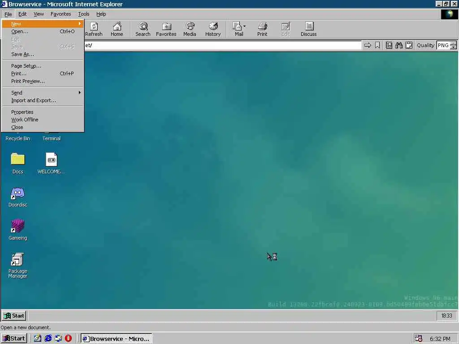Image resolution: width=459 pixels, height=344 pixels.
Task: Launch Opera from quick launch
Action: [x=68, y=339]
